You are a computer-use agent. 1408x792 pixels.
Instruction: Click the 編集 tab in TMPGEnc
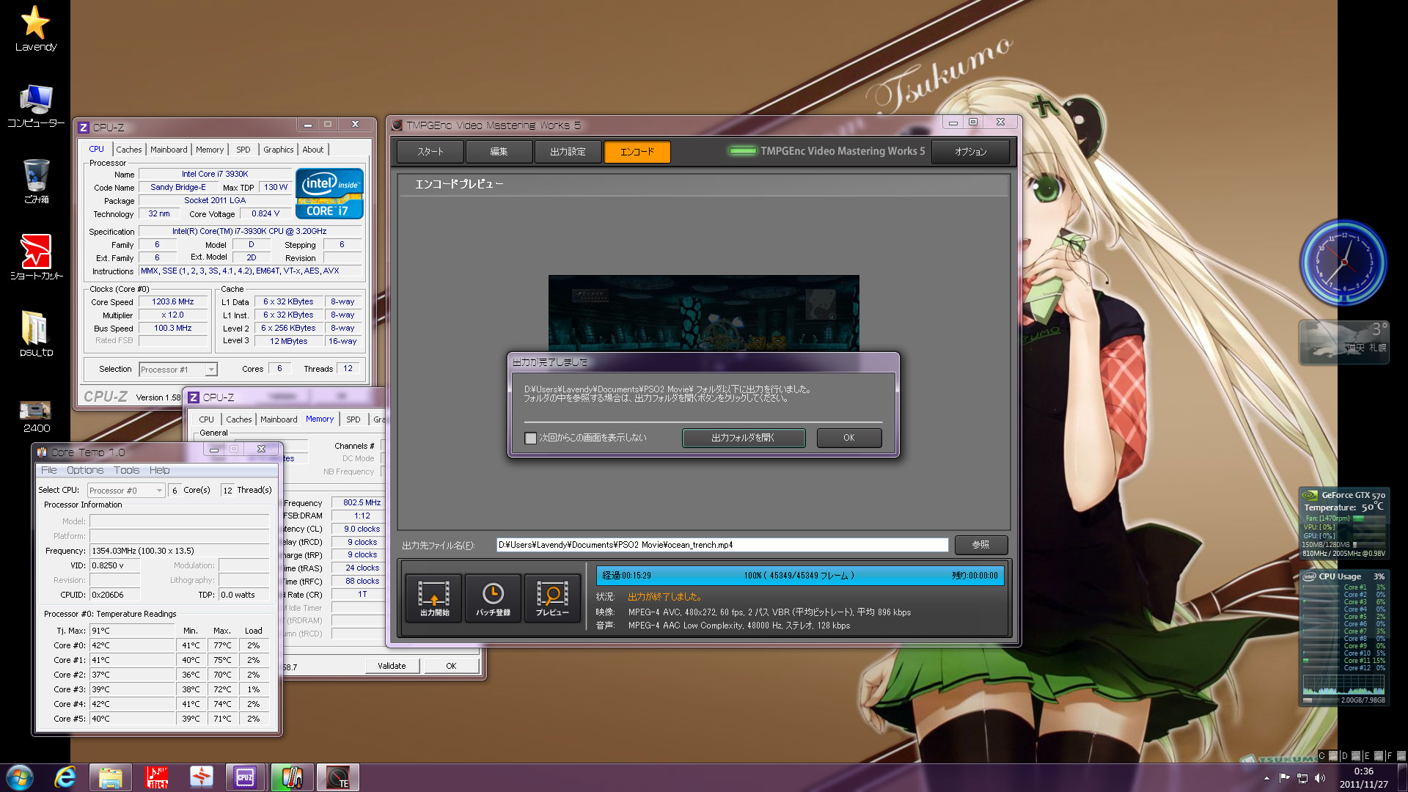pyautogui.click(x=499, y=152)
